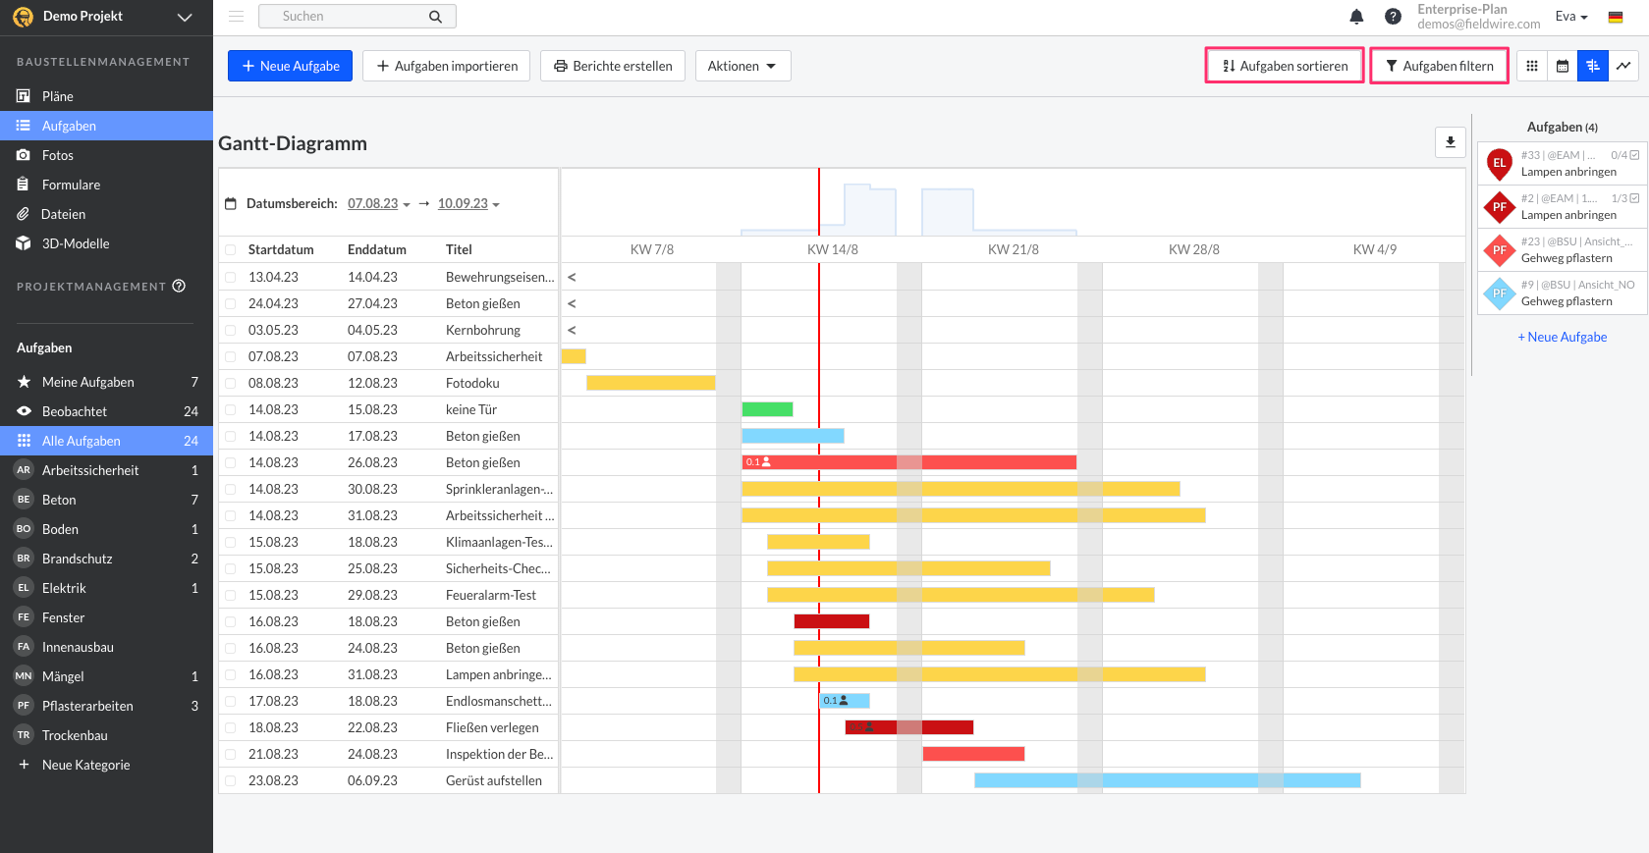Screen dimensions: 1649x853
Task: Expand the Demo Projekt project switcher
Action: [184, 17]
